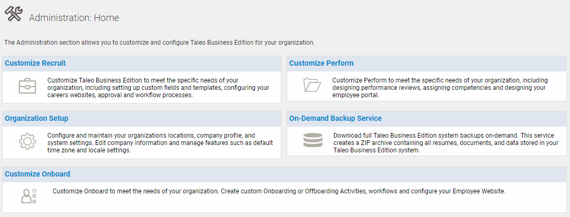This screenshot has width=570, height=217.
Task: Click the Customize Recruit description paragraph
Action: [x=158, y=88]
